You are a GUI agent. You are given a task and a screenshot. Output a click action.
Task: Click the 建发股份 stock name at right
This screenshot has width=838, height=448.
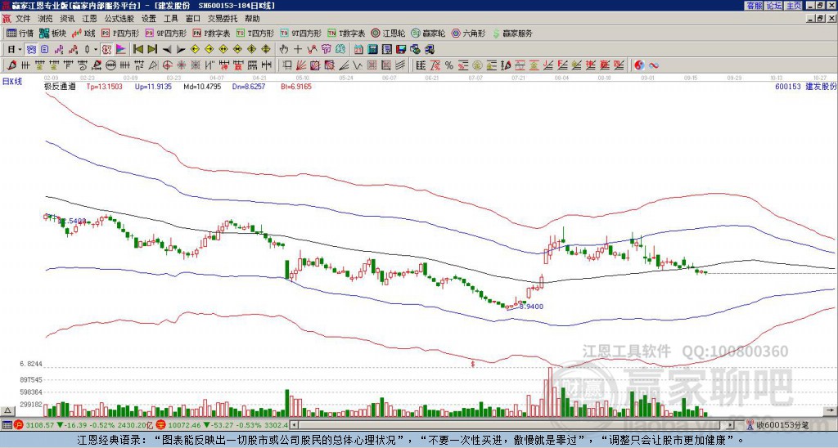pos(821,86)
